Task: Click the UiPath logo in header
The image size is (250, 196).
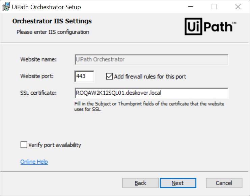Action: pyautogui.click(x=211, y=26)
